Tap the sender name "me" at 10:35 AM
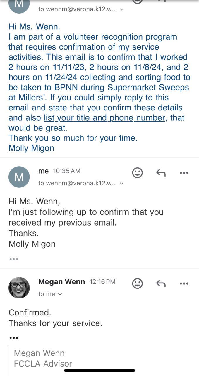This screenshot has width=199, height=376. pyautogui.click(x=43, y=171)
